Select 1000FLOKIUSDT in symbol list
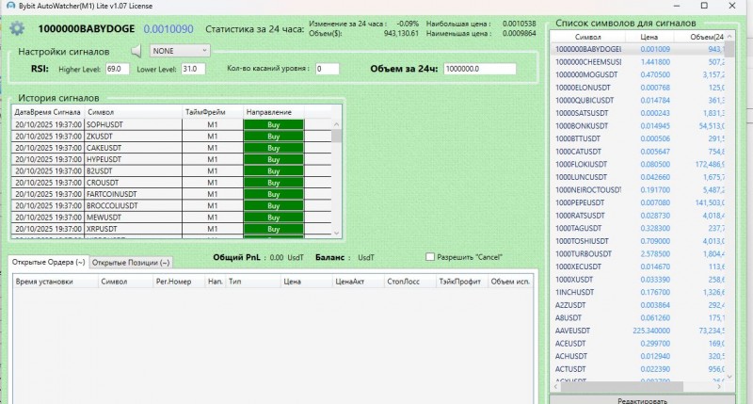This screenshot has height=404, width=753. click(x=638, y=164)
